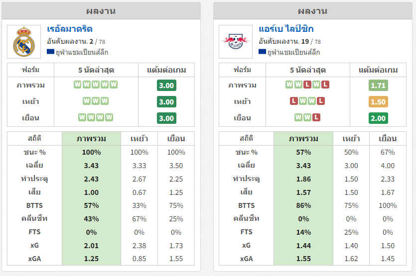Select เหย้า column in Real Madrid stats

(x=139, y=139)
